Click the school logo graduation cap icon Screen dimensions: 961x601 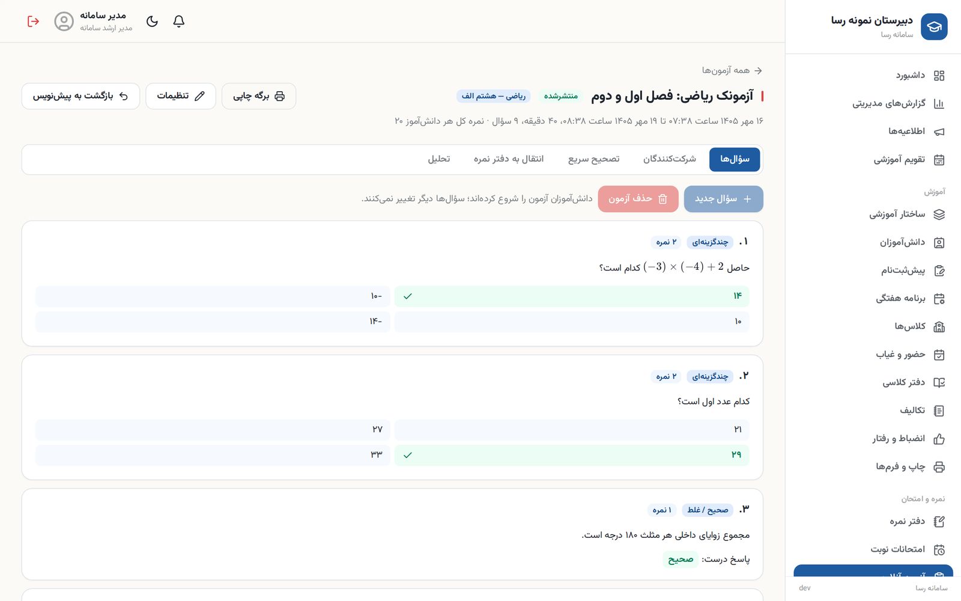(x=934, y=27)
